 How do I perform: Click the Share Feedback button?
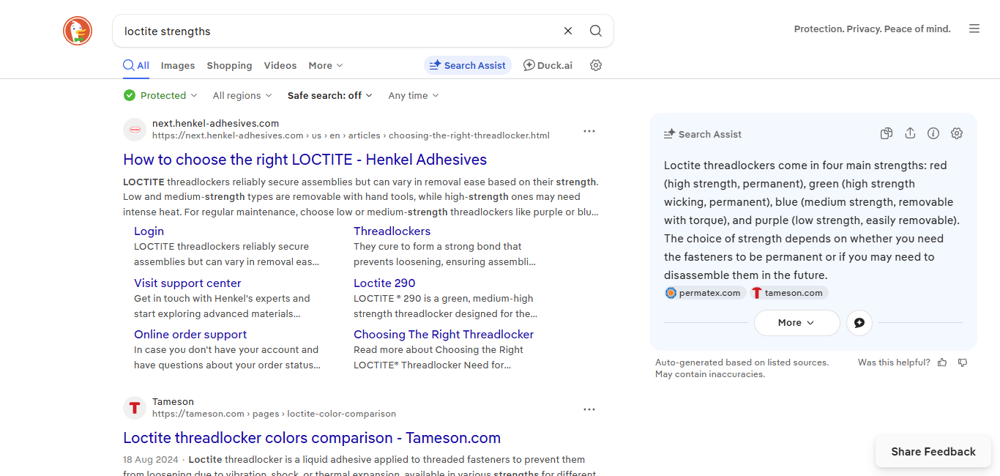[x=933, y=452]
